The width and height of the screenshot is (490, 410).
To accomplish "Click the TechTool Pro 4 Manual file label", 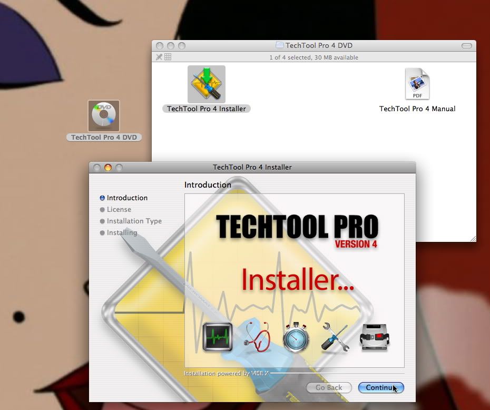I will pyautogui.click(x=417, y=109).
